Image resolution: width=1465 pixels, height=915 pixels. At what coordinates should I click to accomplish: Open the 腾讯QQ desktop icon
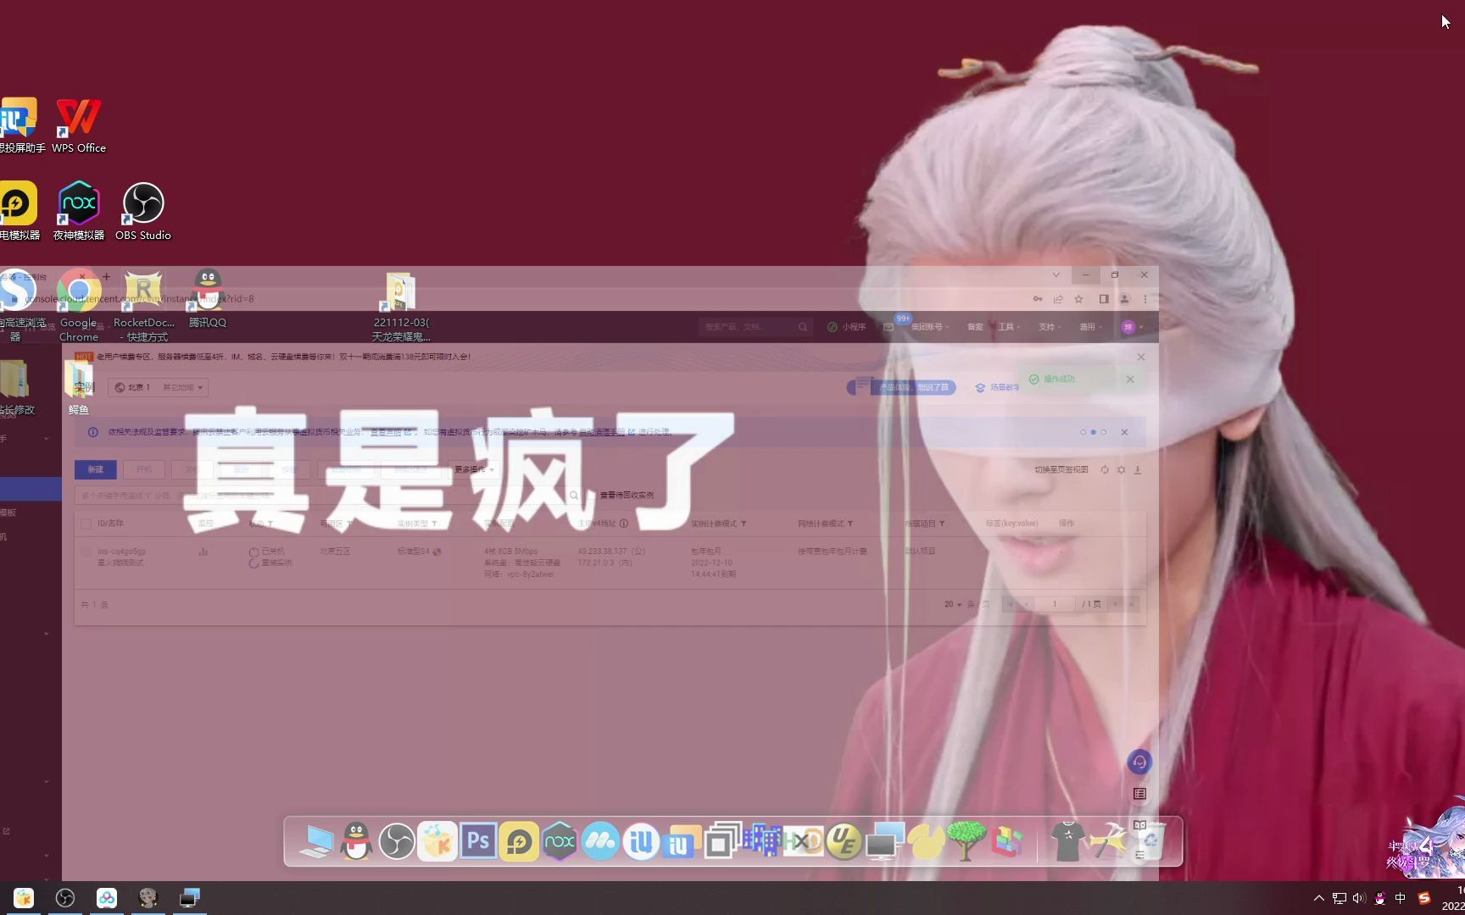pos(208,299)
